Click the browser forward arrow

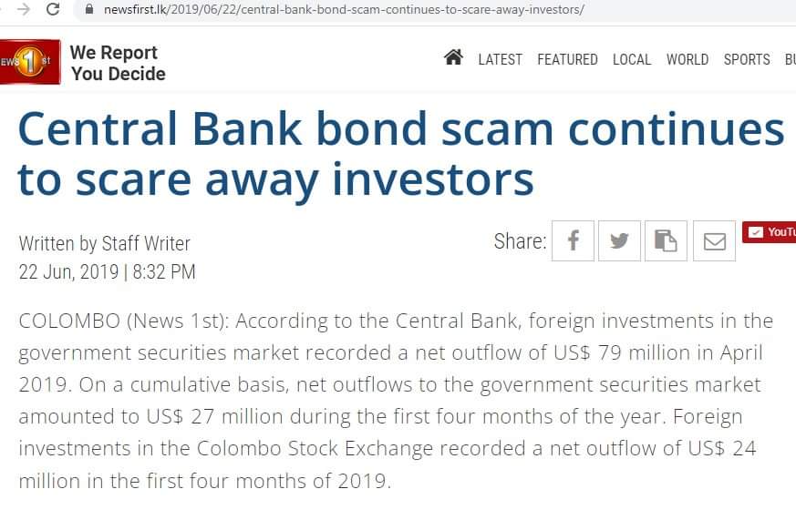click(x=24, y=9)
